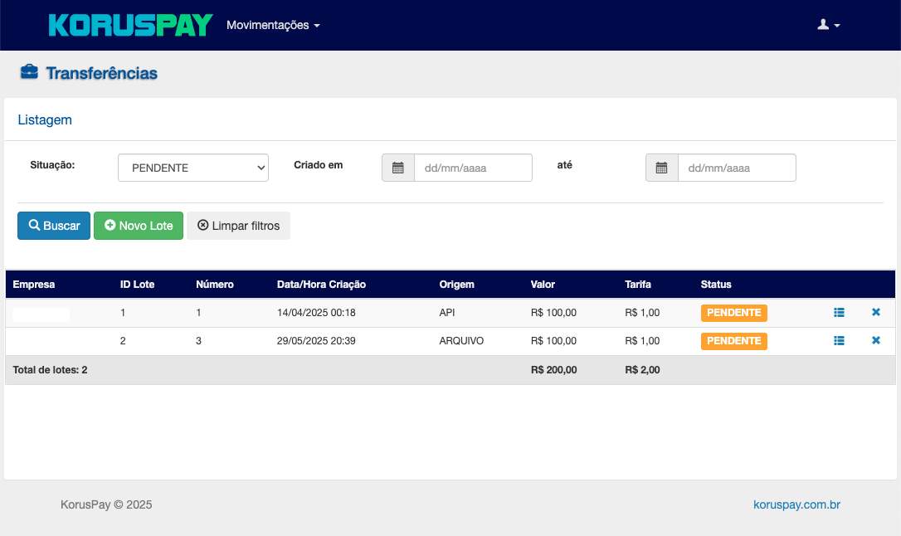Open the Movimentações menu
This screenshot has height=536, width=901.
tap(272, 25)
